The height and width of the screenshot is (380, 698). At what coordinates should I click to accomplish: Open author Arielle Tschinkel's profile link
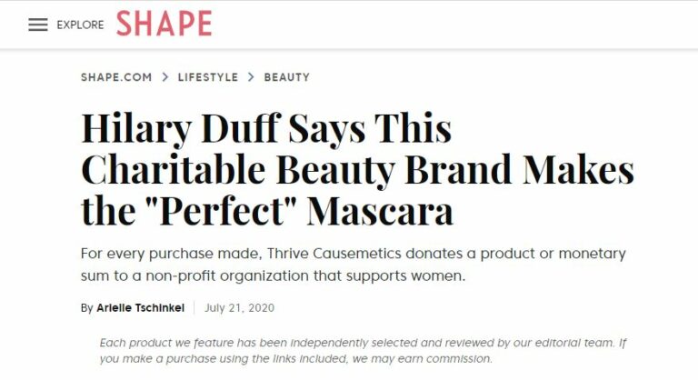140,308
